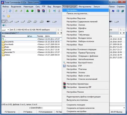The image size is (127, 115).
Task: Open Настройка: Шрифты menu entry
Action: (85, 28)
